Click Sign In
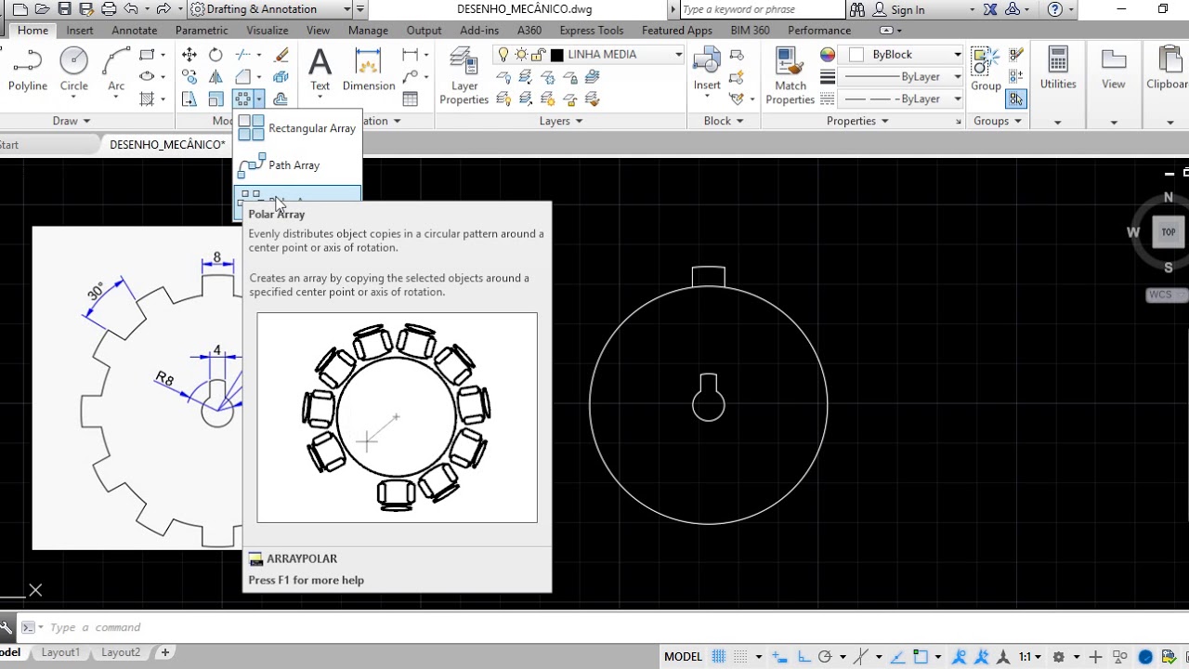 point(908,9)
